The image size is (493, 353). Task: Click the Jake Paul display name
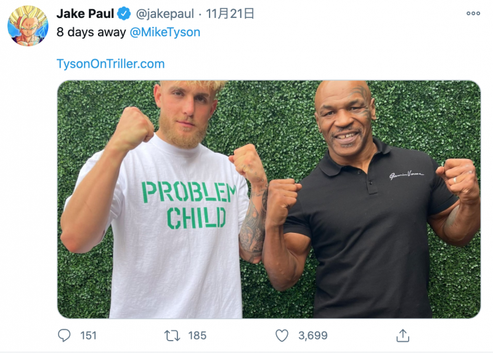[x=85, y=14]
